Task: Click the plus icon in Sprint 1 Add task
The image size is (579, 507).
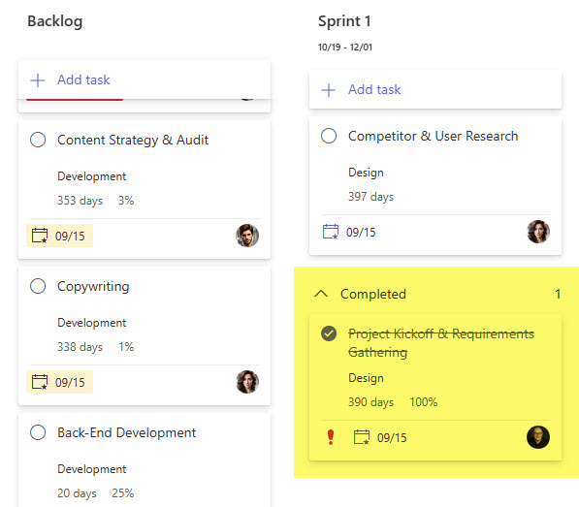Action: point(329,89)
